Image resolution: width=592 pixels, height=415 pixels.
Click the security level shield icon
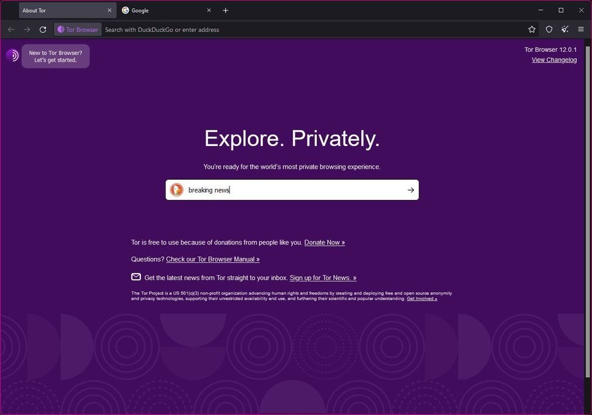point(549,29)
